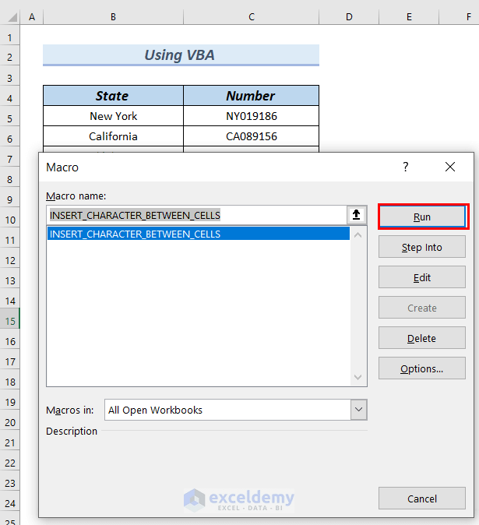
Task: Click the collapse dialog arrow icon beside macro name
Action: [357, 215]
